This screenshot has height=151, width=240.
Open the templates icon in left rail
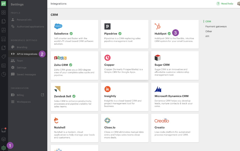3,30
